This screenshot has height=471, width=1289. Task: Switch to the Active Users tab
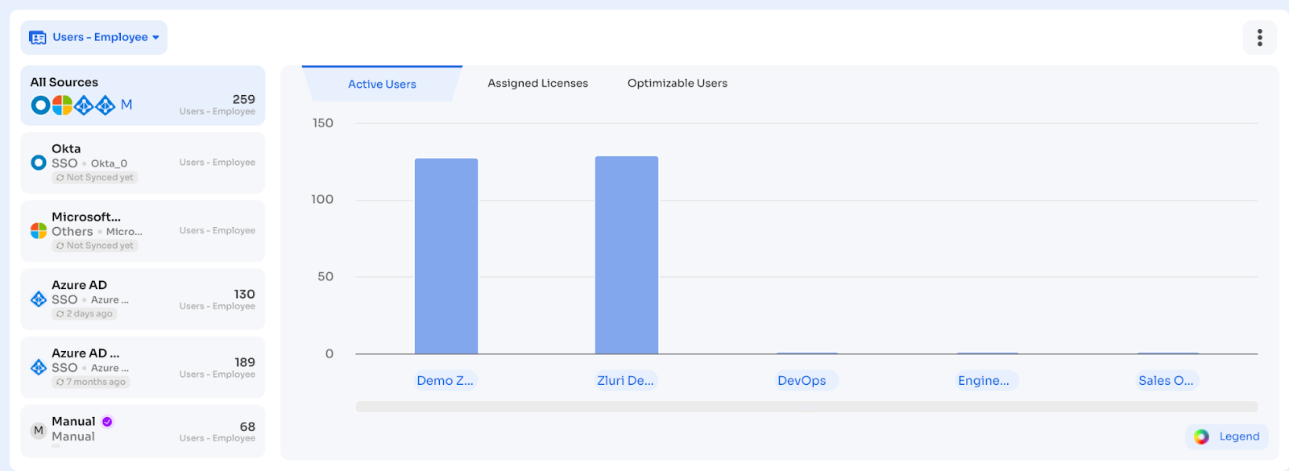coord(382,84)
